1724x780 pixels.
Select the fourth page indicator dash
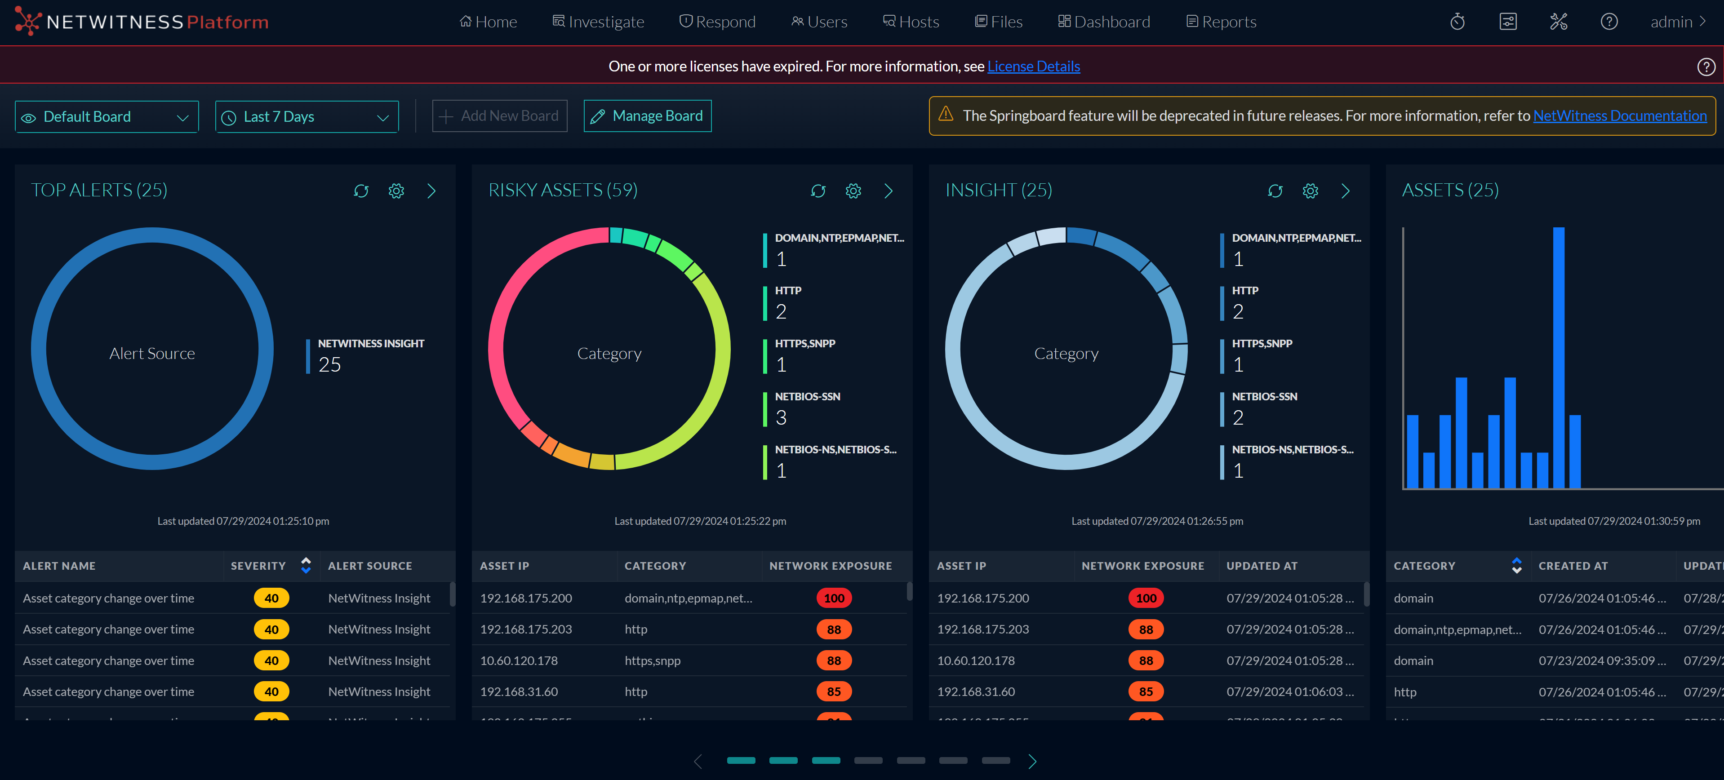[868, 760]
